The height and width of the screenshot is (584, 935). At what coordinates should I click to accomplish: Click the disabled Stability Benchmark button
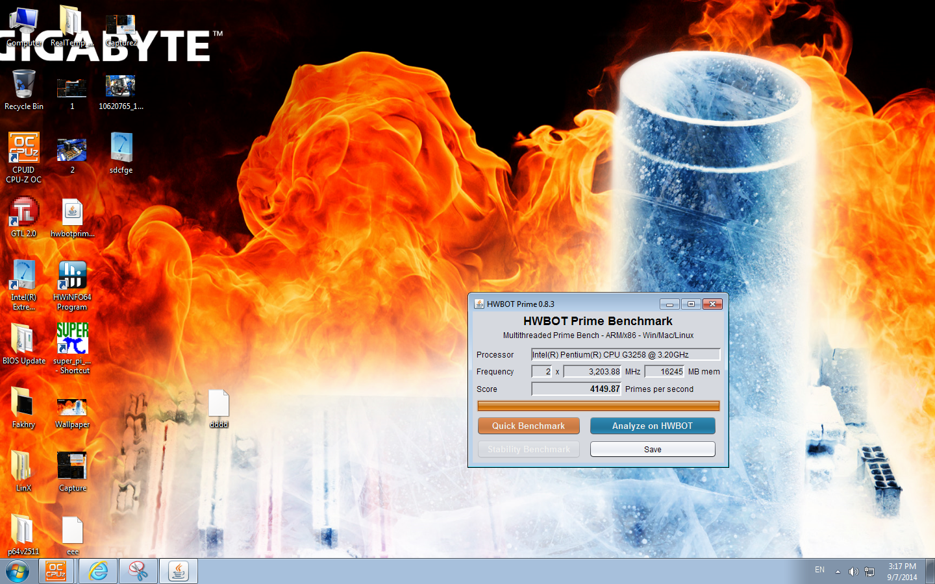pos(529,449)
